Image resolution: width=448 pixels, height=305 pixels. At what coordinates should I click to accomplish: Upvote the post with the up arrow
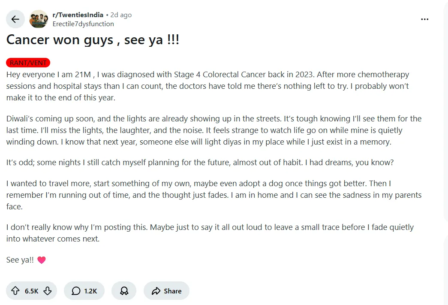click(x=15, y=291)
